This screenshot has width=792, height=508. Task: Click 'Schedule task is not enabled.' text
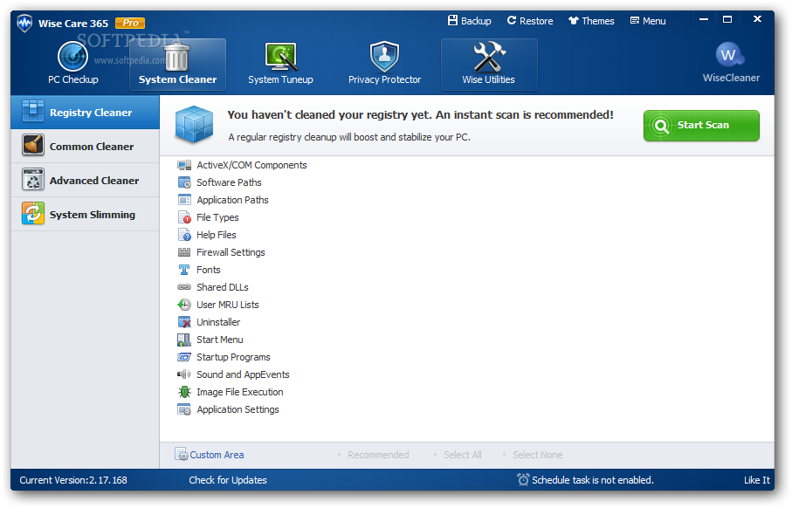click(593, 480)
